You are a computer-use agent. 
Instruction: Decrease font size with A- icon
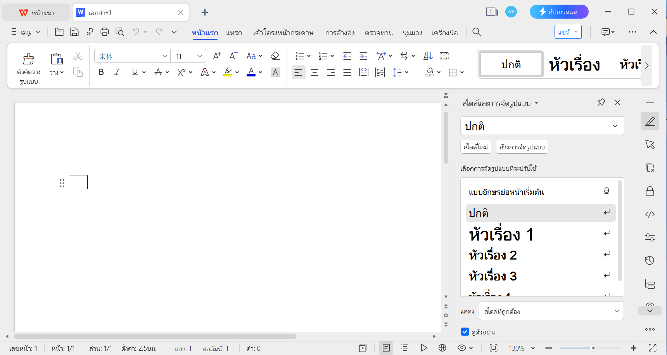(x=233, y=56)
